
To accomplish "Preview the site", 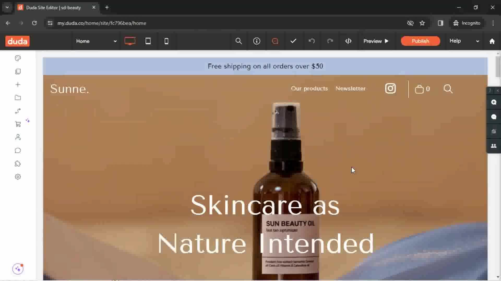I will click(x=376, y=41).
